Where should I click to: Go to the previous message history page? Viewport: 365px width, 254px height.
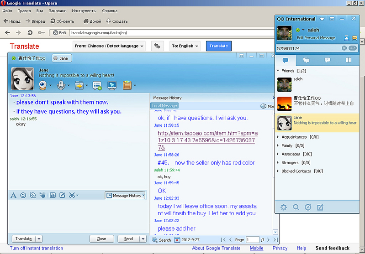coord(230,239)
